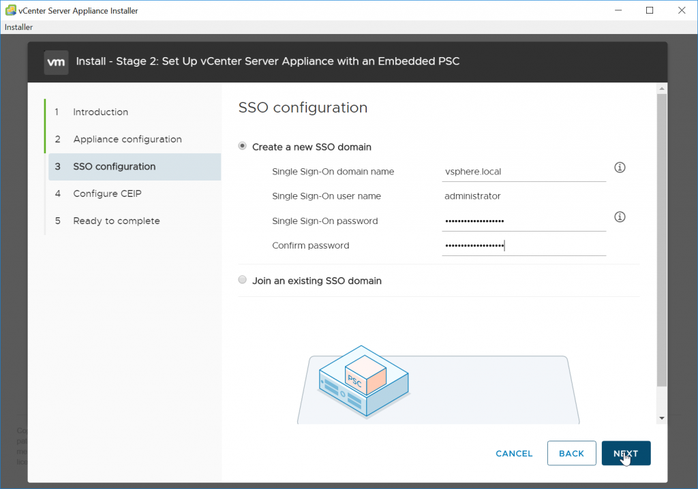This screenshot has height=489, width=698.
Task: Select step 3 SSO configuration
Action: click(x=135, y=167)
